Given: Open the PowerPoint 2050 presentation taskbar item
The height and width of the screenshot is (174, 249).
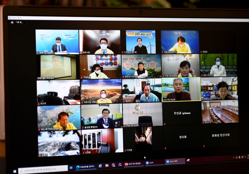Looking at the screenshot, I should [134, 164].
